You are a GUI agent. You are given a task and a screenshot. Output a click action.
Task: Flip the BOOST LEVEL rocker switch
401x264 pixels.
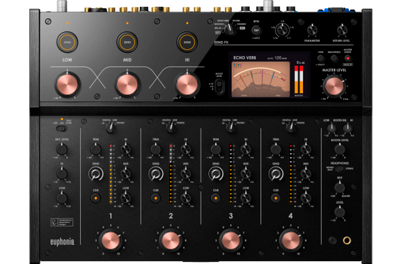pos(220,86)
